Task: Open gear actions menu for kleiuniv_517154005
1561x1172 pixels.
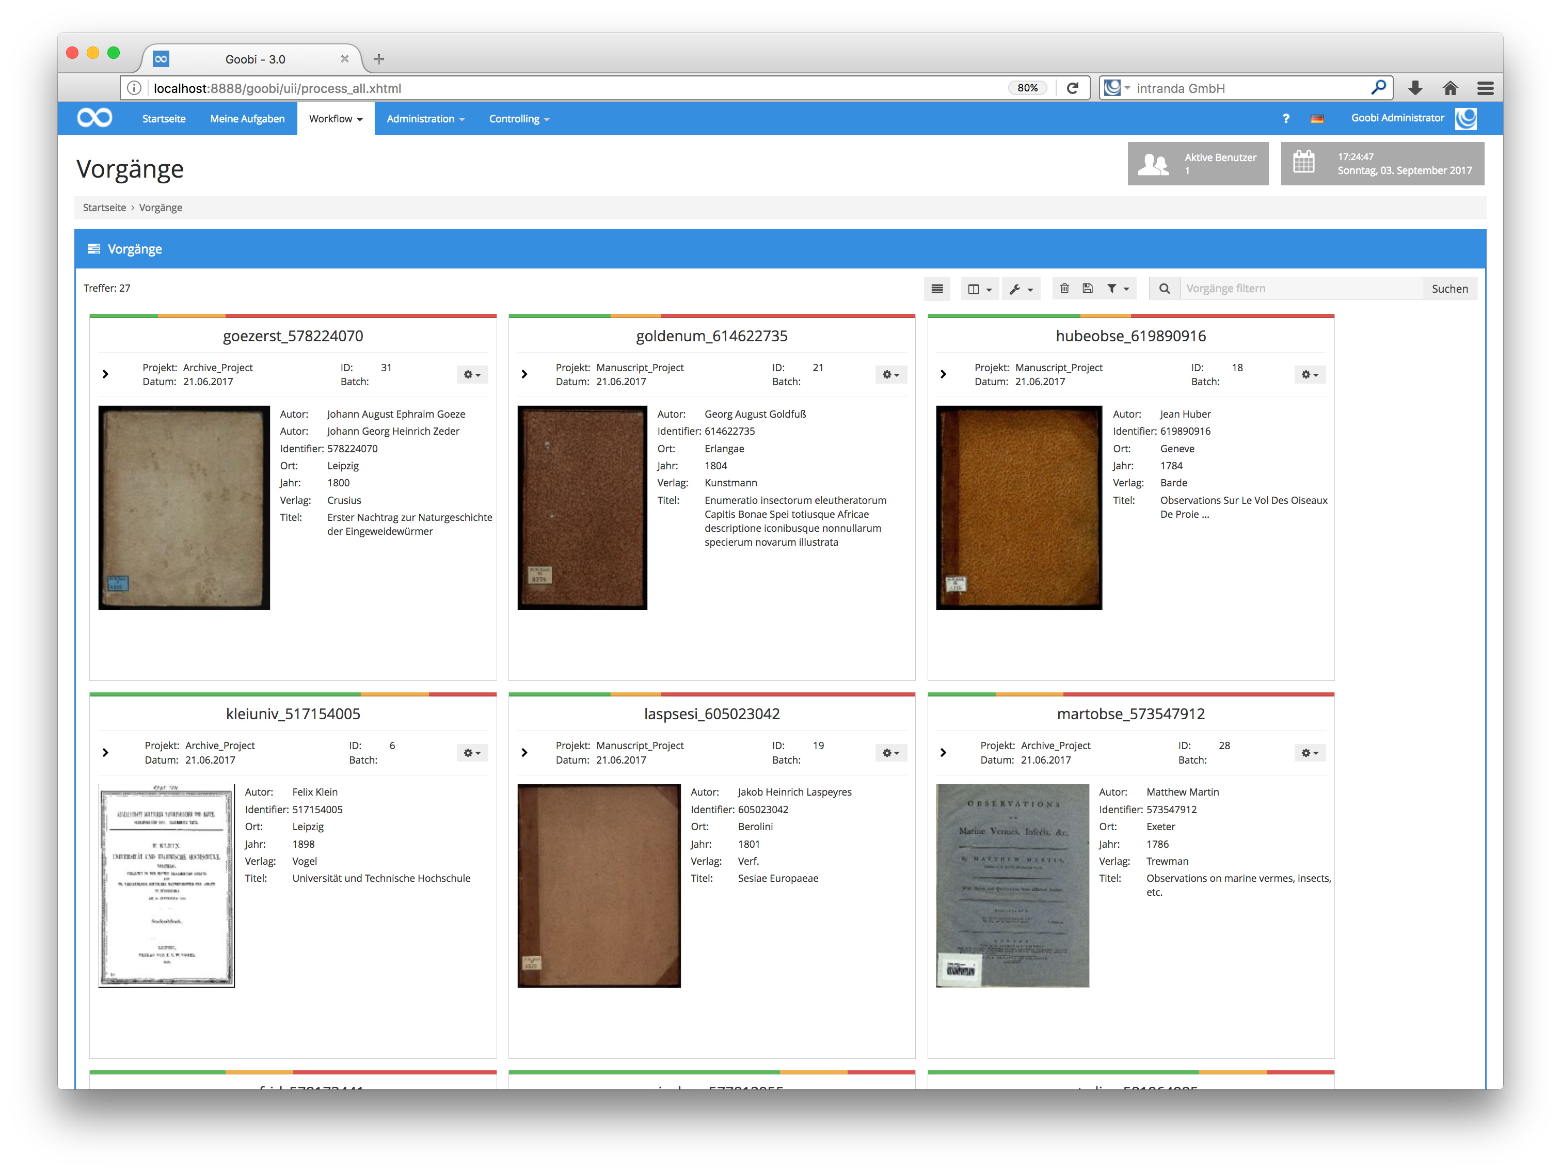Action: 472,753
